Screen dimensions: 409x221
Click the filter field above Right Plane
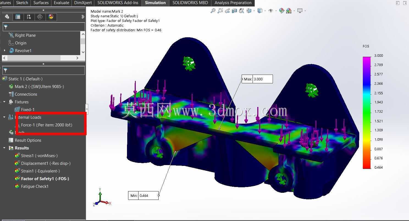pyautogui.click(x=44, y=27)
